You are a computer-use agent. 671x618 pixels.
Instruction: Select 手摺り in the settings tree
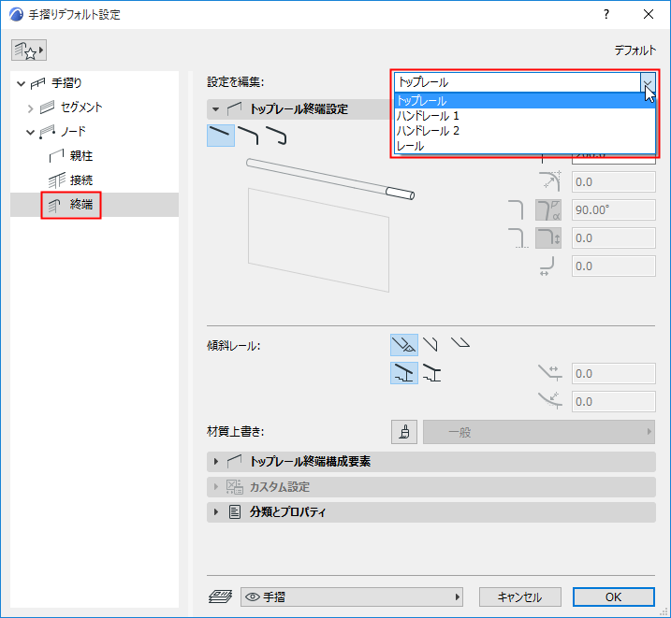66,83
